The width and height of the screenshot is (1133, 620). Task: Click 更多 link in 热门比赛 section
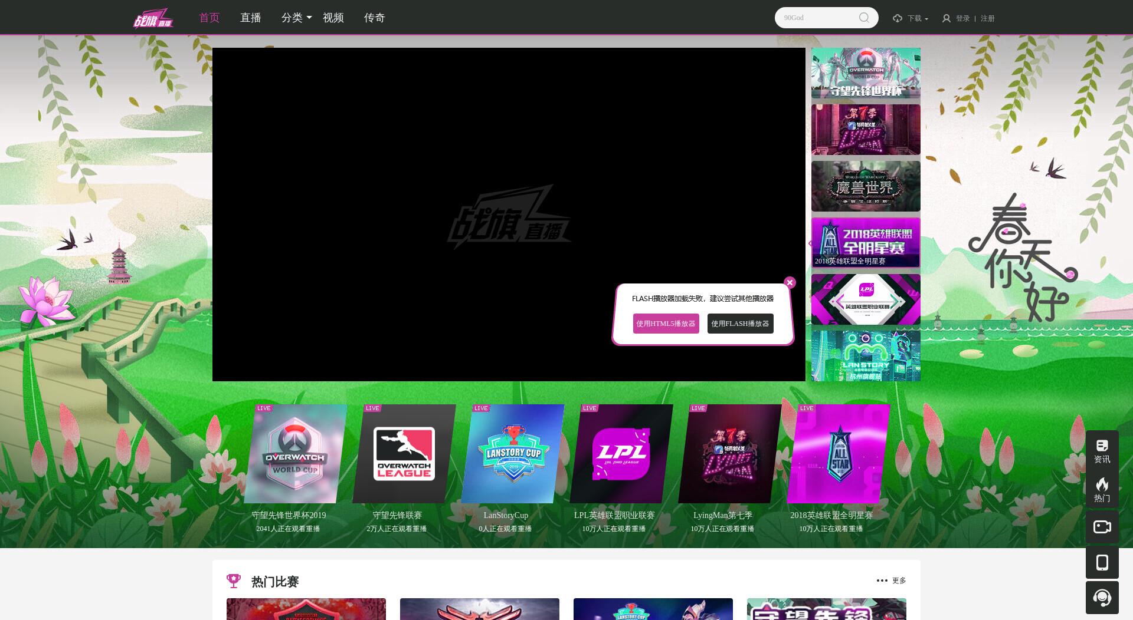(899, 581)
